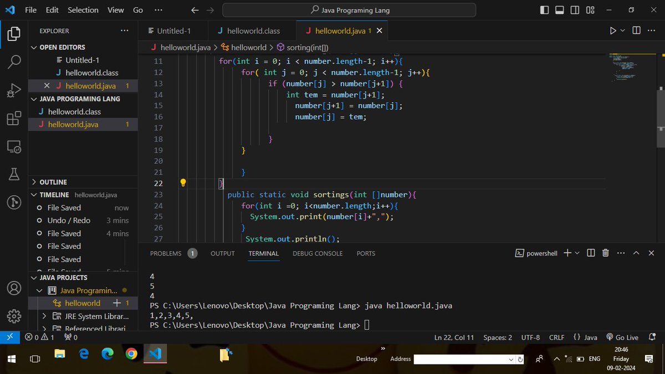Show errors and warnings in status bar
Viewport: 665px width, 374px height.
click(x=39, y=337)
